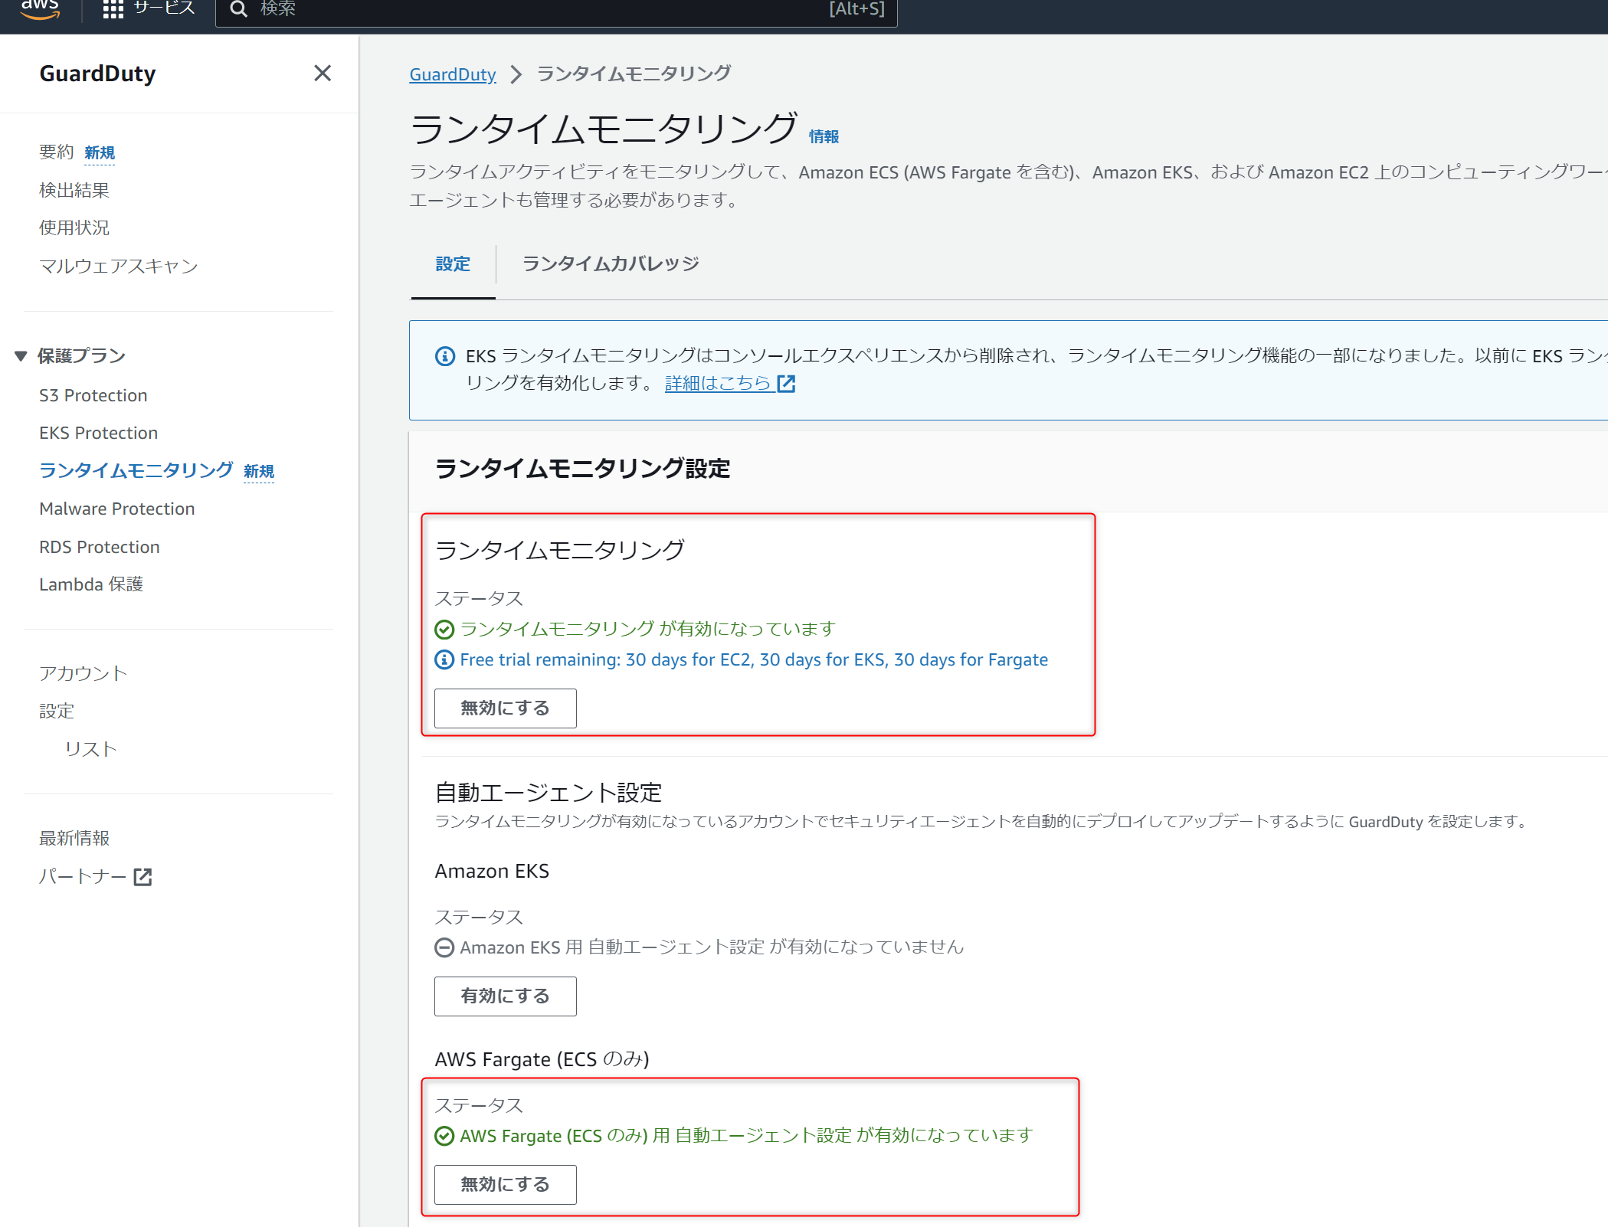The height and width of the screenshot is (1227, 1608).
Task: Click the AWS logo icon
Action: (x=40, y=8)
